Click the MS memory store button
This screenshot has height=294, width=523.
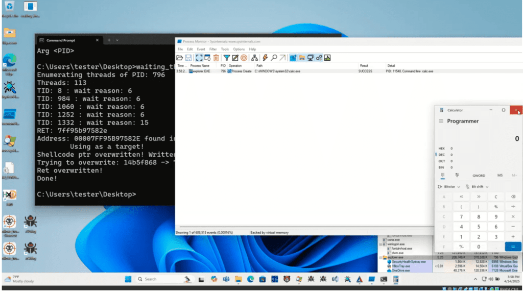click(500, 176)
